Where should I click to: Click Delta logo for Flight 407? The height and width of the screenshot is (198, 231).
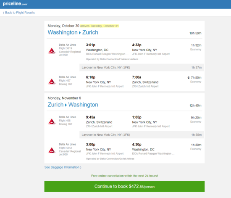(52, 82)
